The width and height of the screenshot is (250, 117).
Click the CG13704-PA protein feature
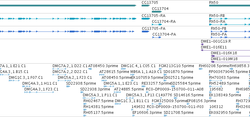pyautogui.click(x=157, y=37)
